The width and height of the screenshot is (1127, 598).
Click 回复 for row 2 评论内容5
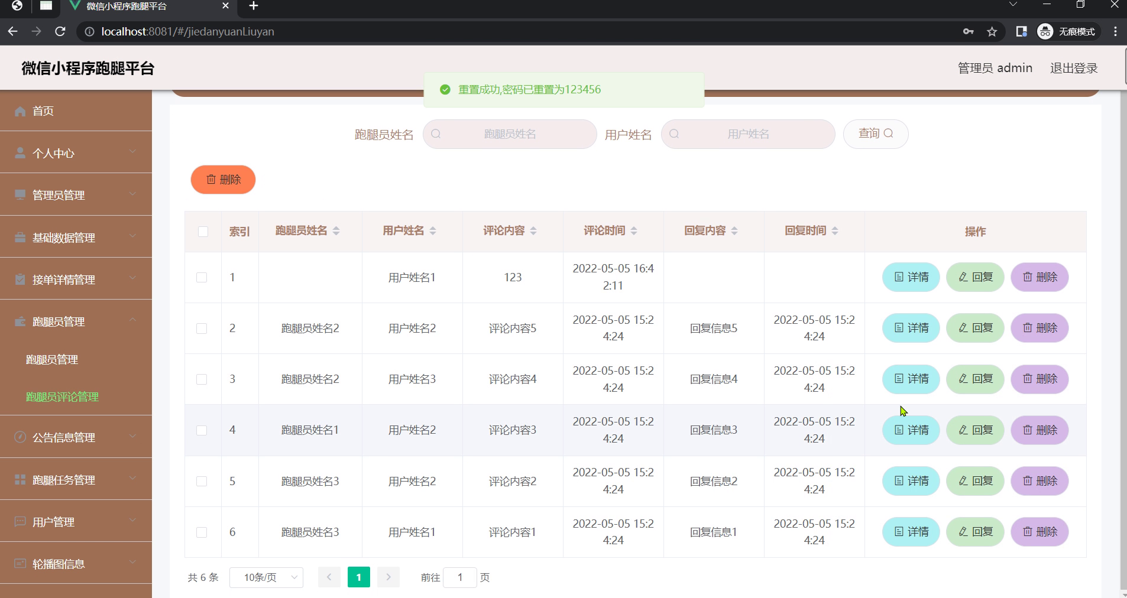(975, 328)
